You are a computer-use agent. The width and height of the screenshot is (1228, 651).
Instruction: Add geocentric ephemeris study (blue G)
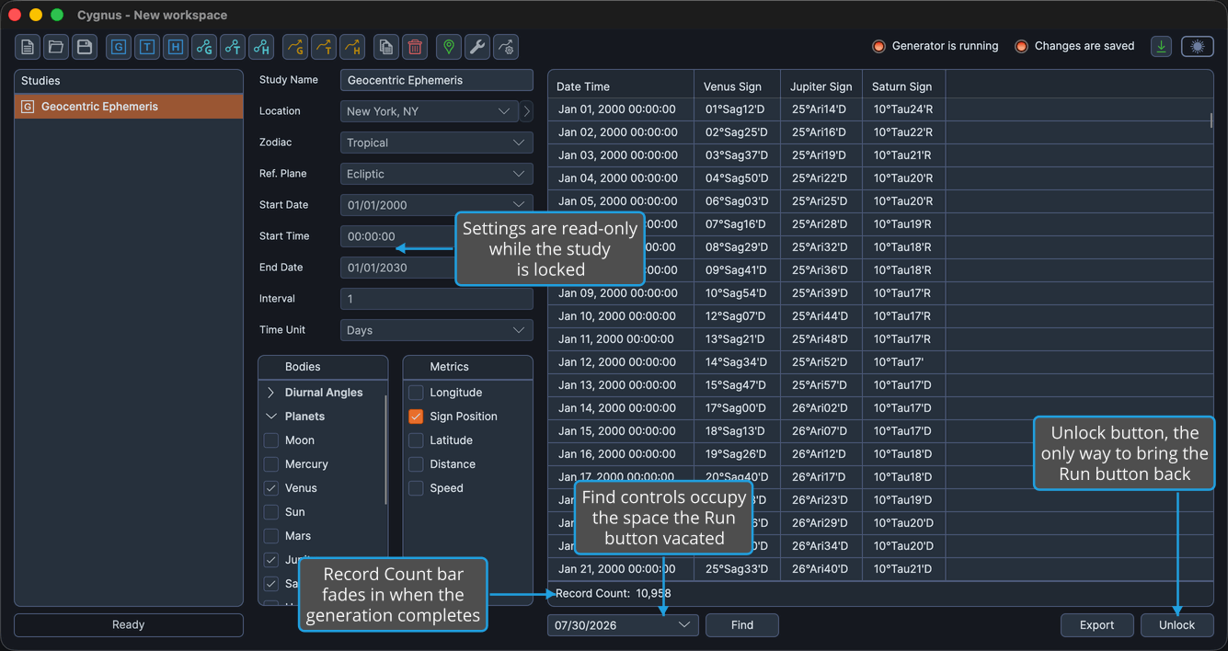point(119,47)
